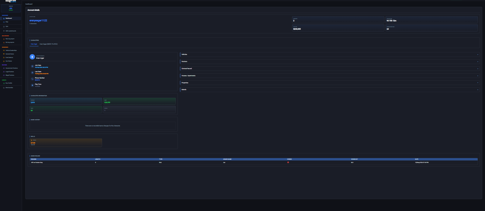This screenshot has width=485, height=211.
Task: Click the Merchandise cart icon
Action: [4, 88]
